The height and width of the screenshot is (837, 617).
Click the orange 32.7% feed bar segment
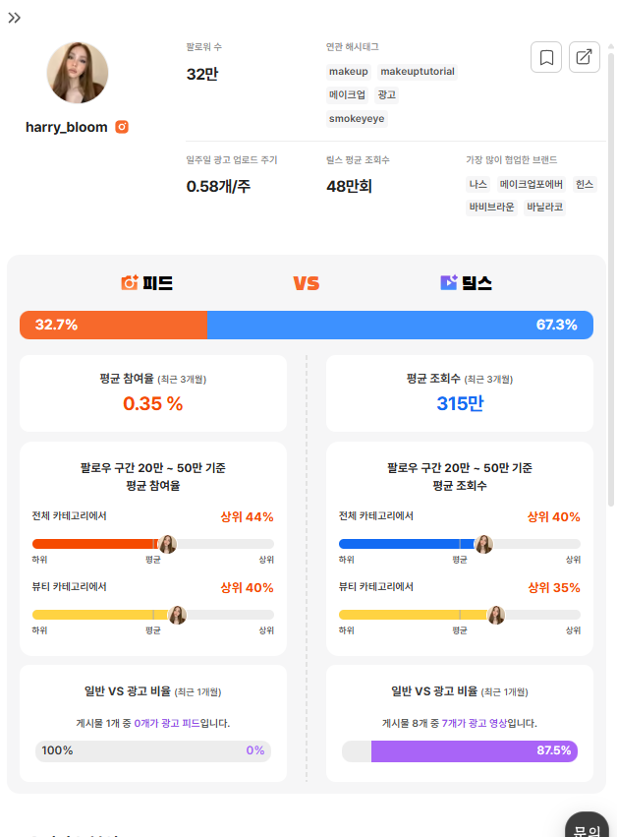114,325
